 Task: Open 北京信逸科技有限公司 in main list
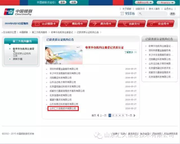(x=60, y=95)
